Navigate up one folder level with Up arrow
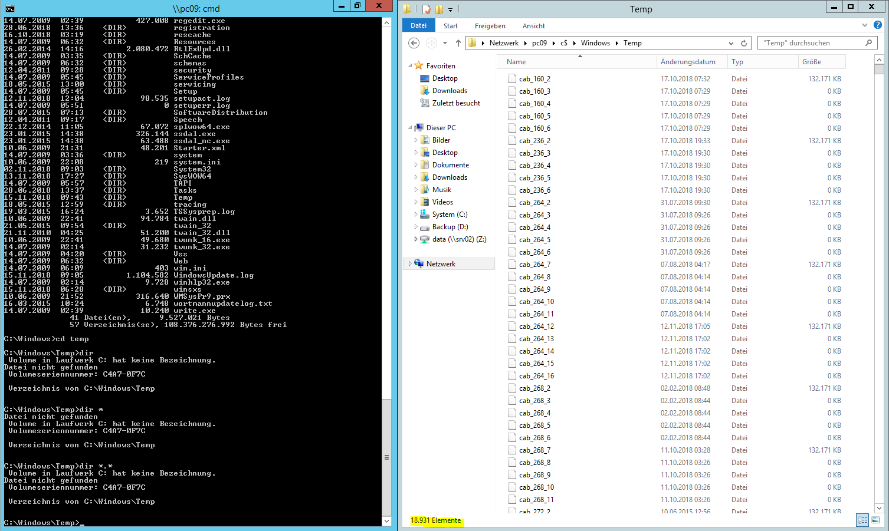 tap(458, 43)
